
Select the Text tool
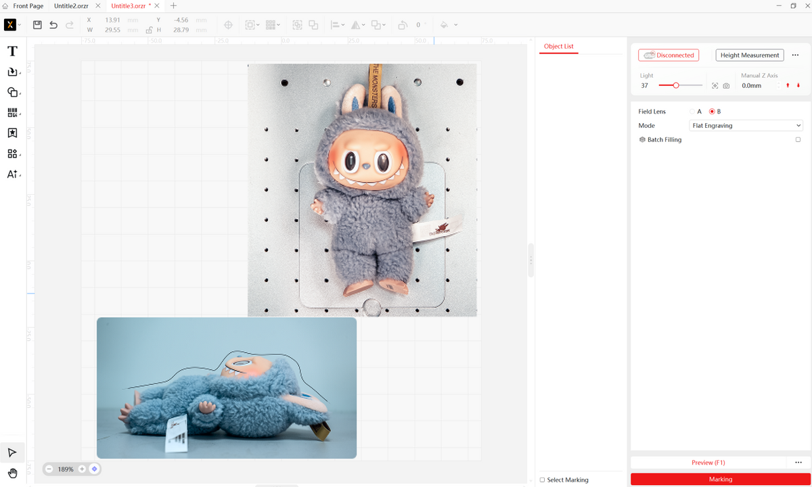point(12,51)
